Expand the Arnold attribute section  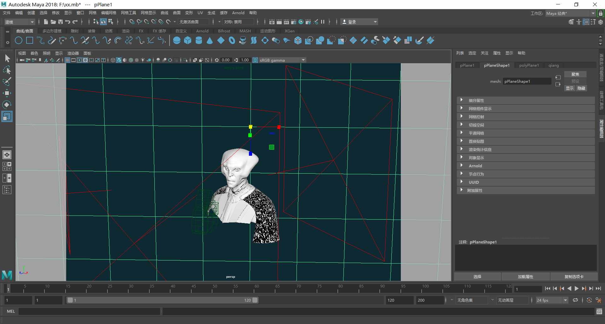[526, 166]
